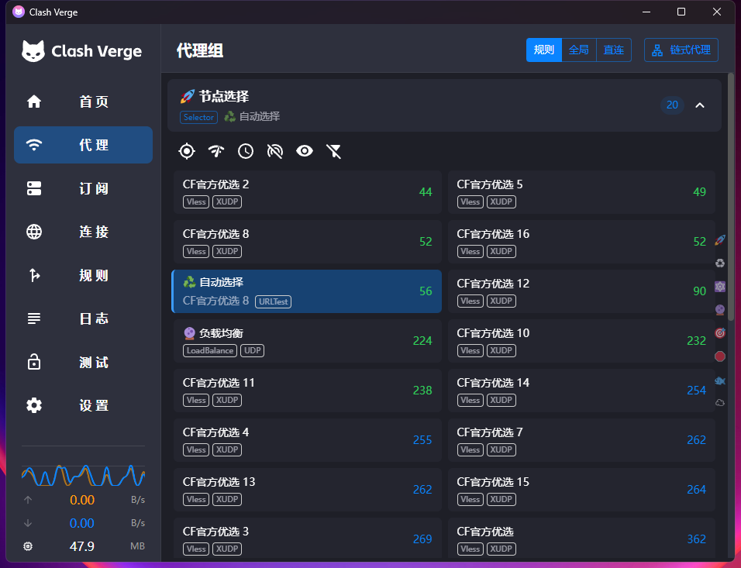
Task: Open 日志 (Logs) page in sidebar
Action: click(84, 318)
